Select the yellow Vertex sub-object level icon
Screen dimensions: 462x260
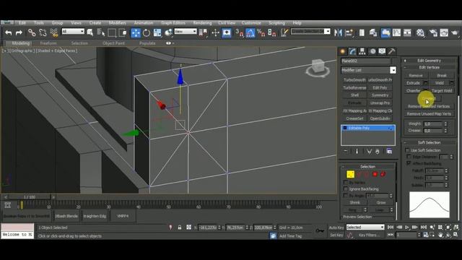pos(350,174)
